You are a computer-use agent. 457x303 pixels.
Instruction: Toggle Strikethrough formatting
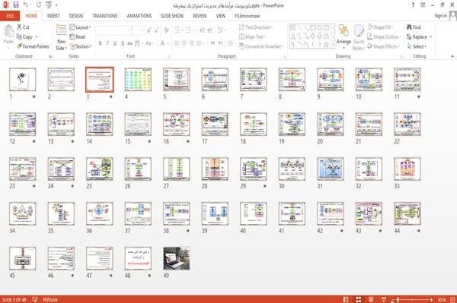(130, 43)
